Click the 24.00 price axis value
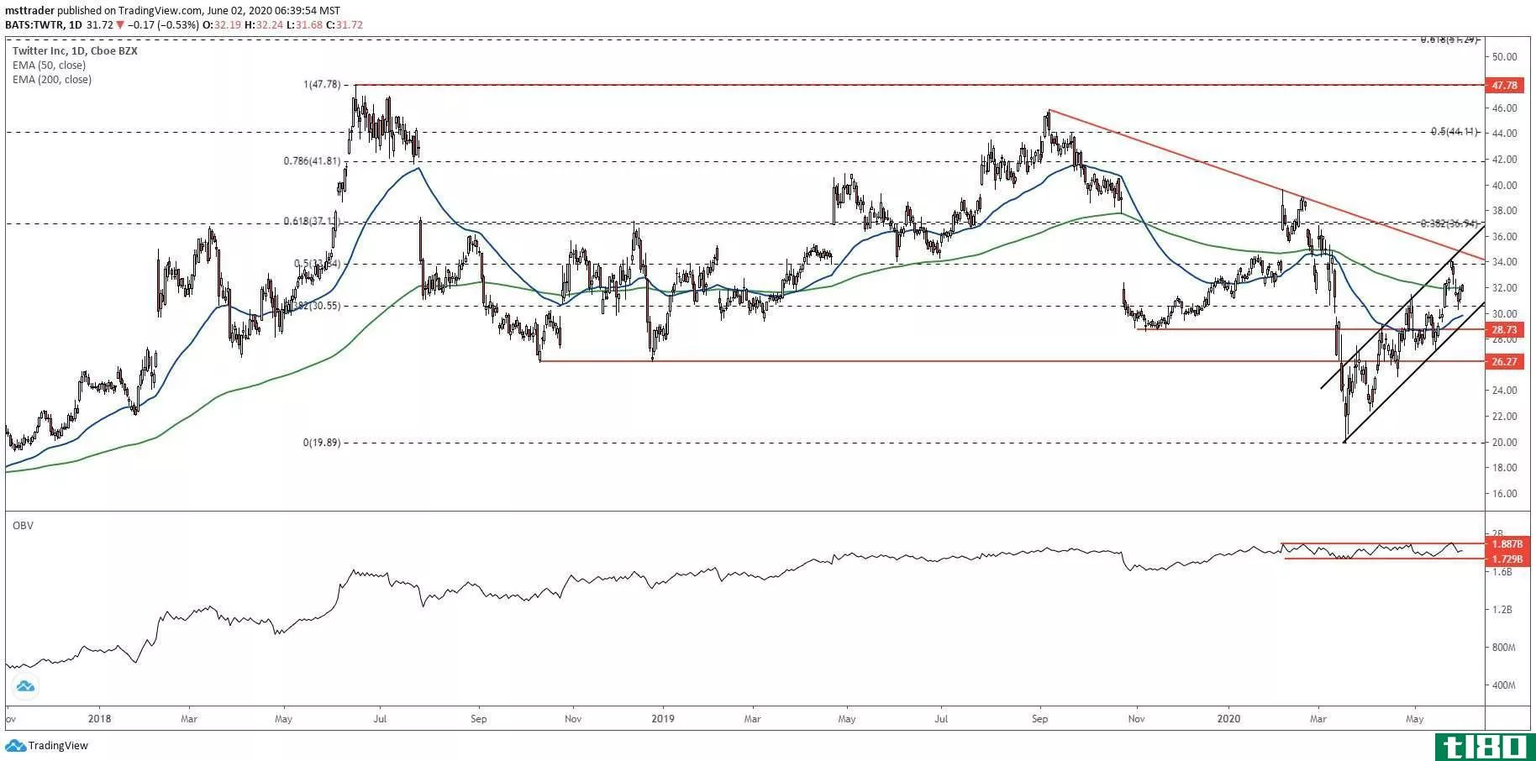The height and width of the screenshot is (761, 1536). [1504, 391]
